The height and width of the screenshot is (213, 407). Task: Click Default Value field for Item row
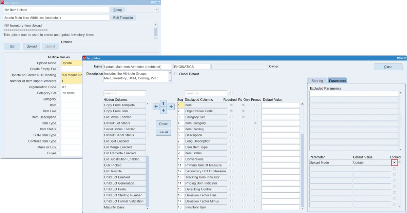point(280,105)
